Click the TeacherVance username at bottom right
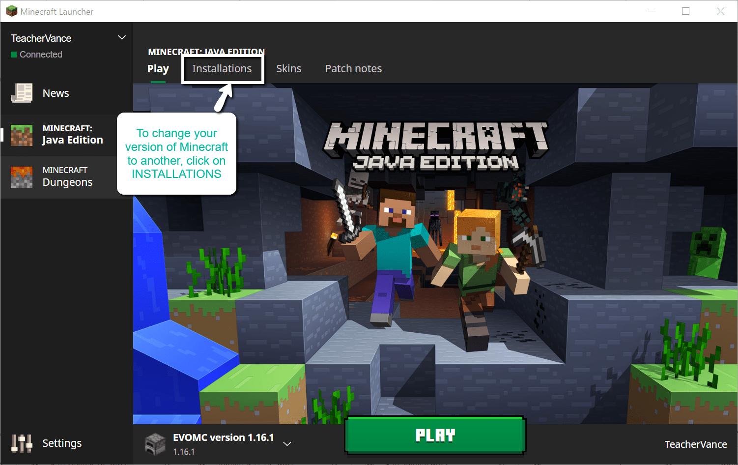 tap(696, 444)
